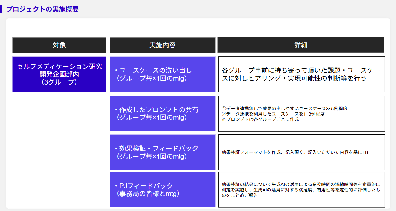Click the 効果検証フォーマットを作成 detail text

pos(295,152)
